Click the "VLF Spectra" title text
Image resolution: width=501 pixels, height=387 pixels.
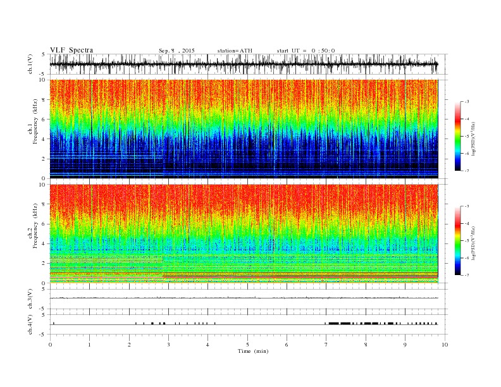[71, 50]
